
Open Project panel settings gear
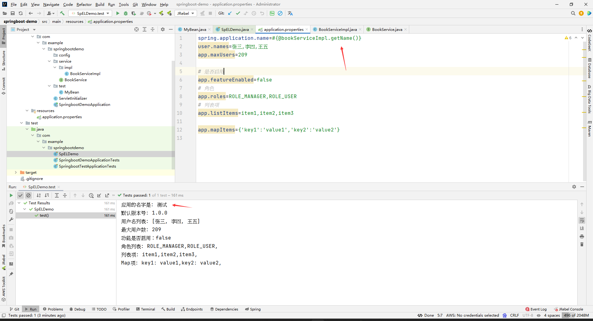coord(163,29)
